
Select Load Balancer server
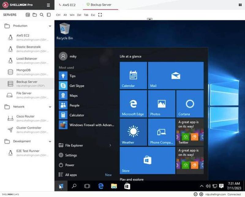click(27, 61)
